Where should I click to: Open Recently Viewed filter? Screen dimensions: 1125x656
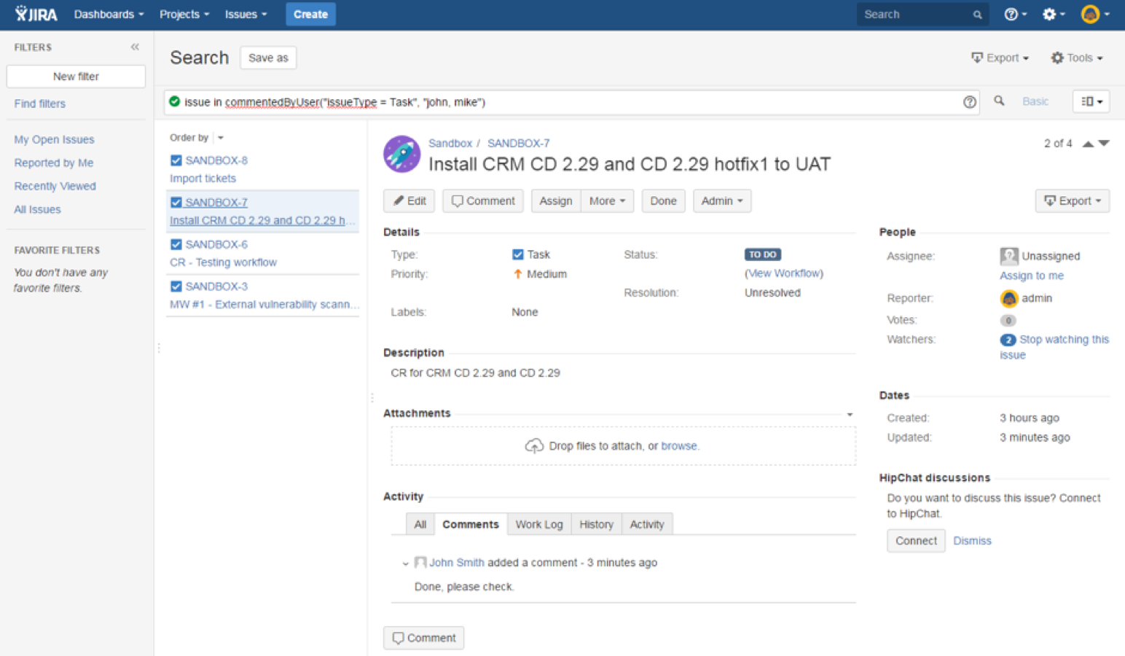[x=55, y=186]
